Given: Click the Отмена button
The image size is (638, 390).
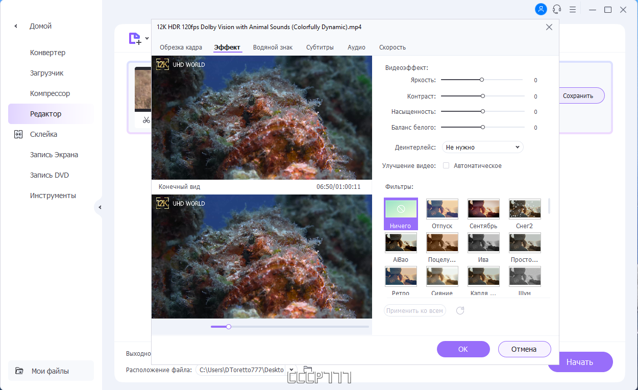Looking at the screenshot, I should coord(524,349).
